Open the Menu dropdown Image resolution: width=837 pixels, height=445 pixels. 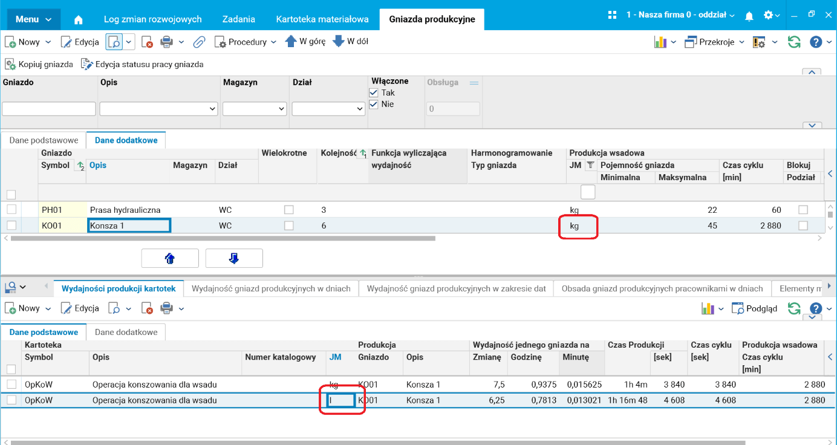click(34, 19)
